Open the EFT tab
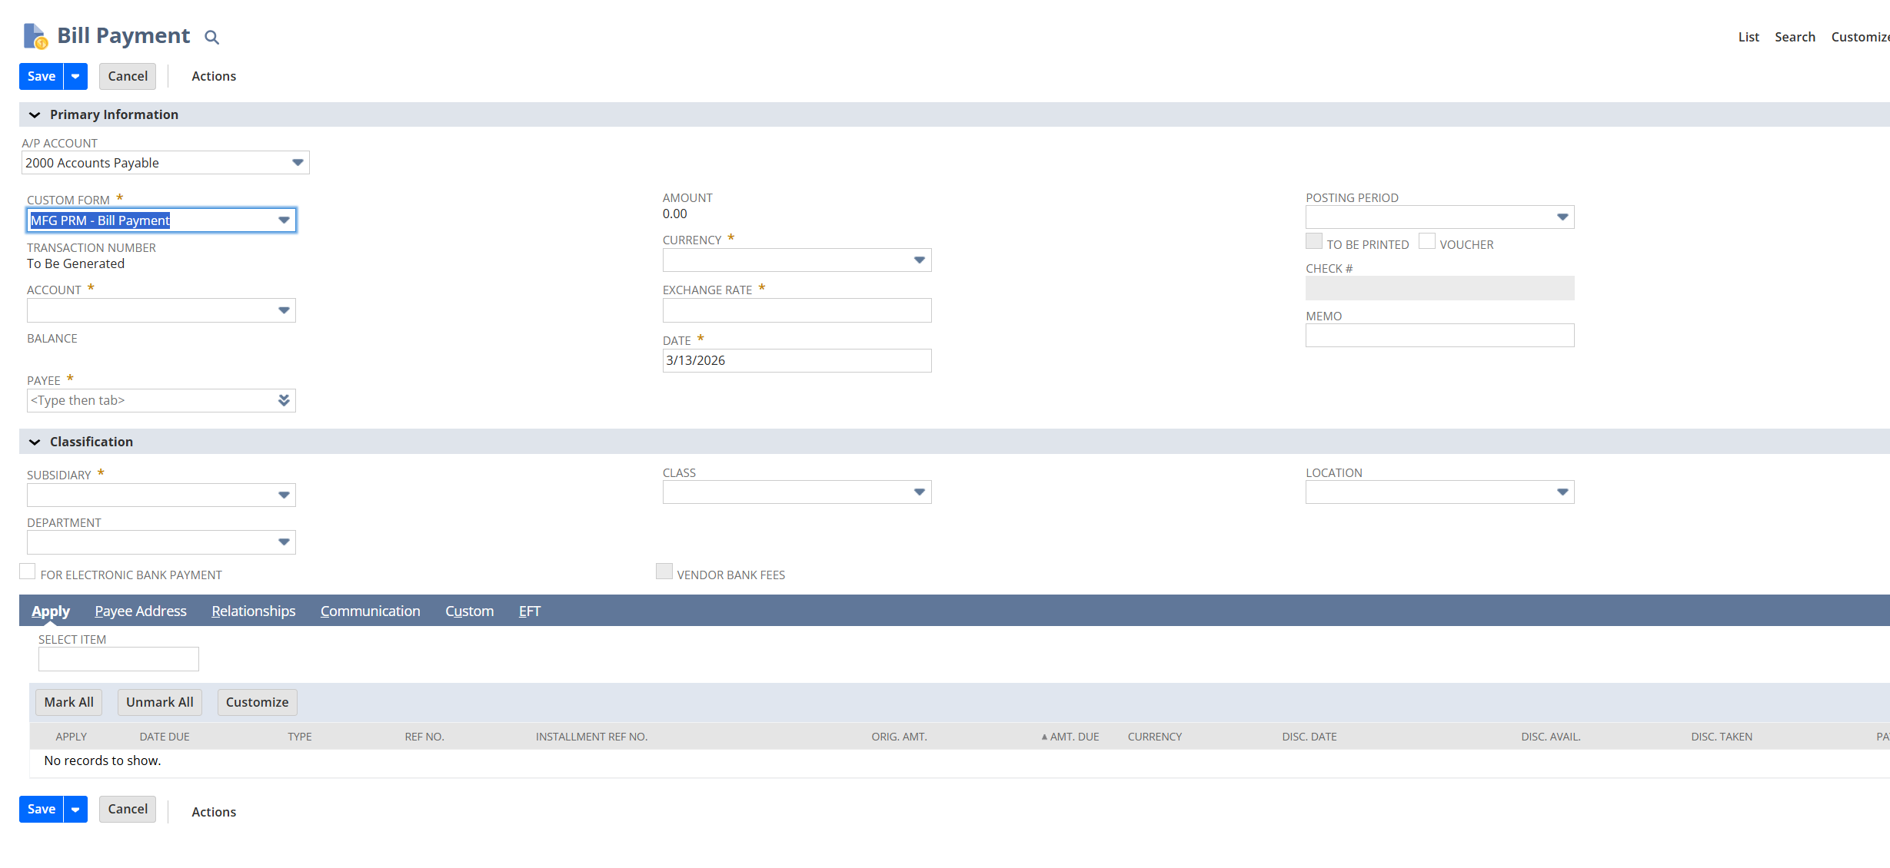1890x868 pixels. click(x=529, y=611)
